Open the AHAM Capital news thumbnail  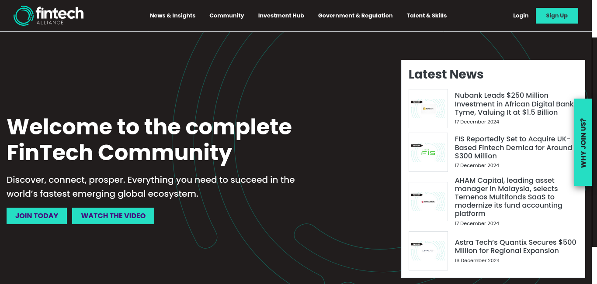point(428,202)
